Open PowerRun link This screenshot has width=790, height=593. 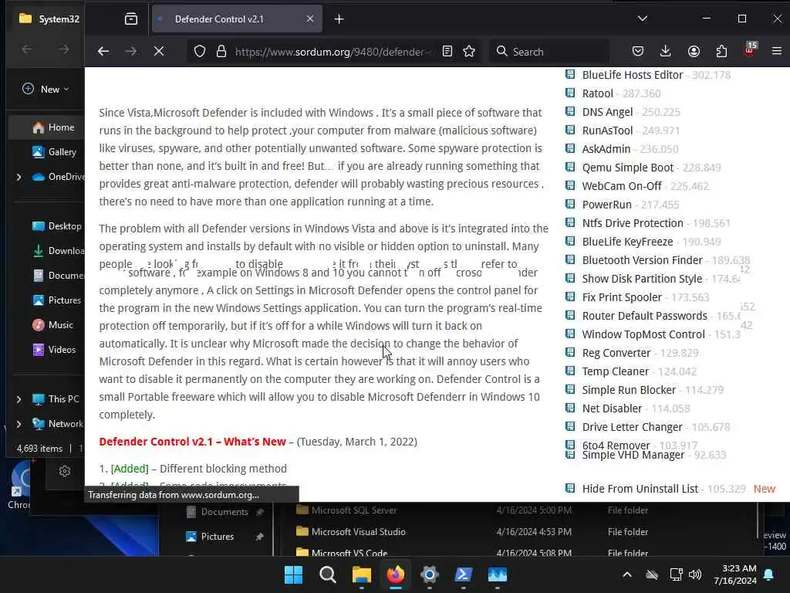point(606,205)
